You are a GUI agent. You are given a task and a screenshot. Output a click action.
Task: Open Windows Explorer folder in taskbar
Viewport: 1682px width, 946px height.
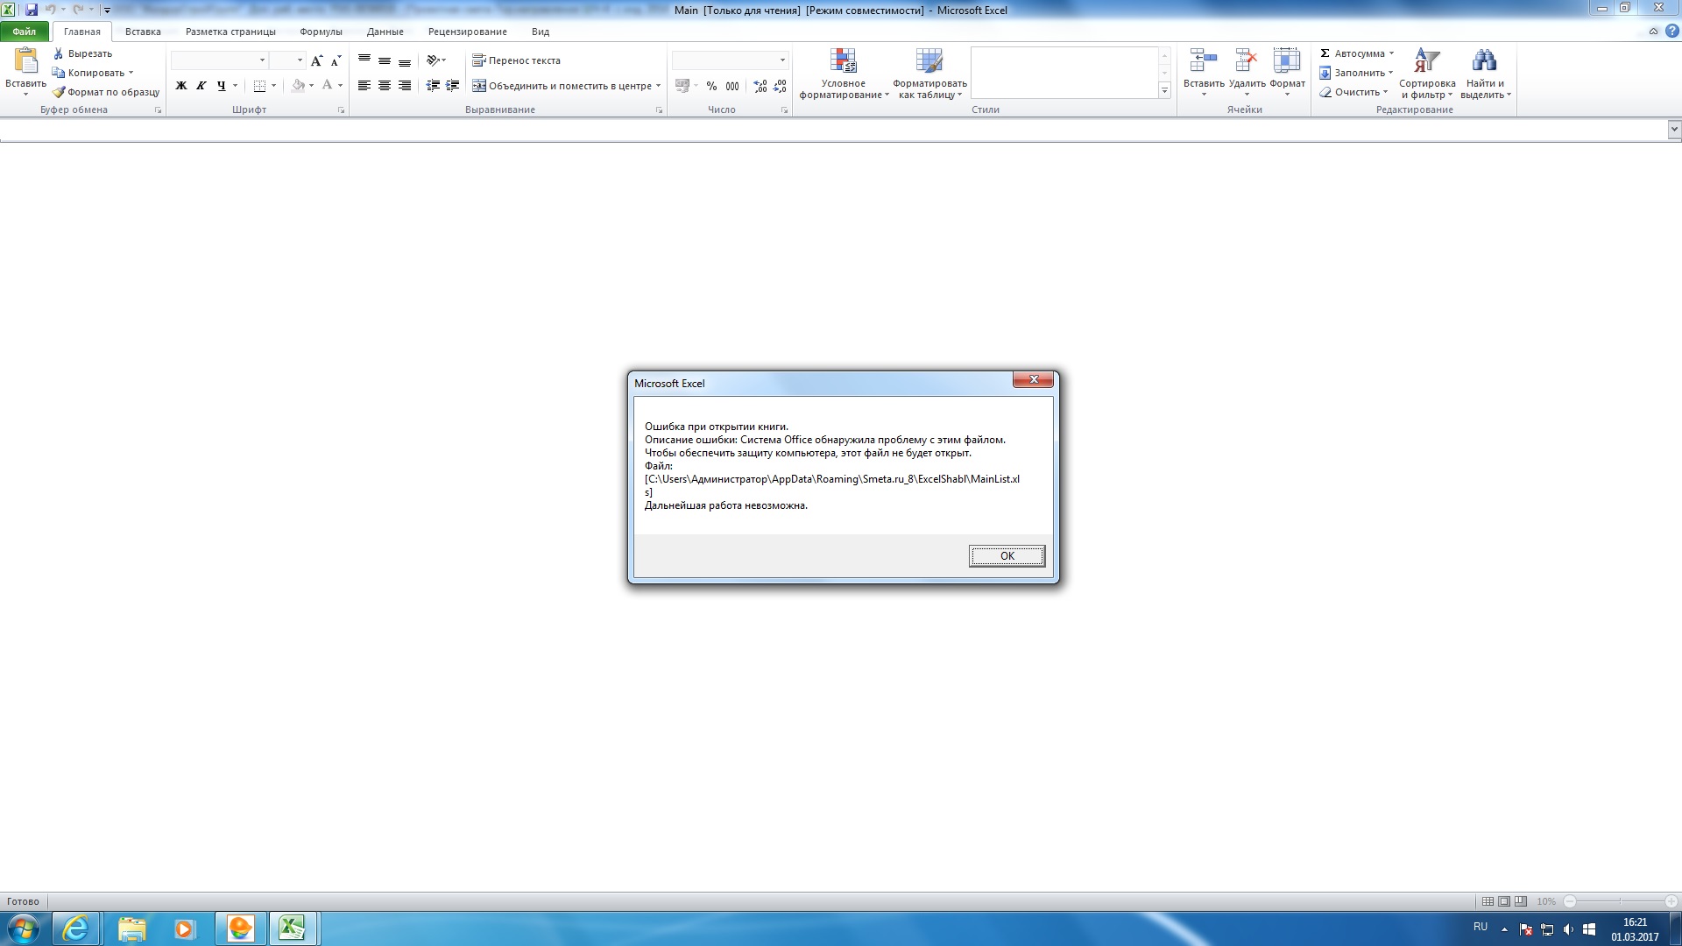pyautogui.click(x=131, y=928)
